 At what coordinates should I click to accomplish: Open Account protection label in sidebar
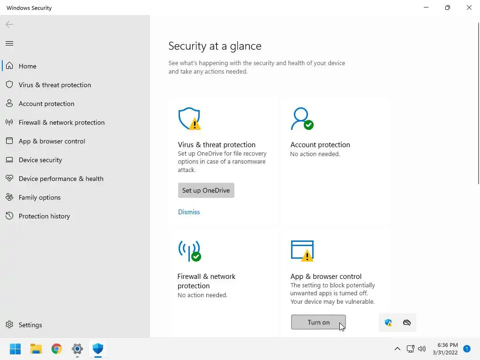46,104
